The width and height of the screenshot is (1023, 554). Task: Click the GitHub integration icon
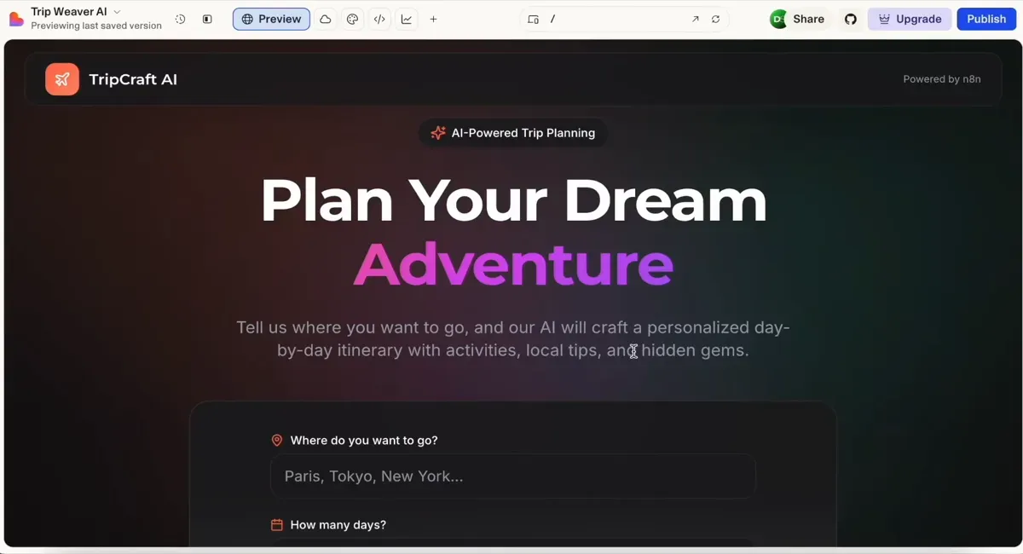click(850, 19)
